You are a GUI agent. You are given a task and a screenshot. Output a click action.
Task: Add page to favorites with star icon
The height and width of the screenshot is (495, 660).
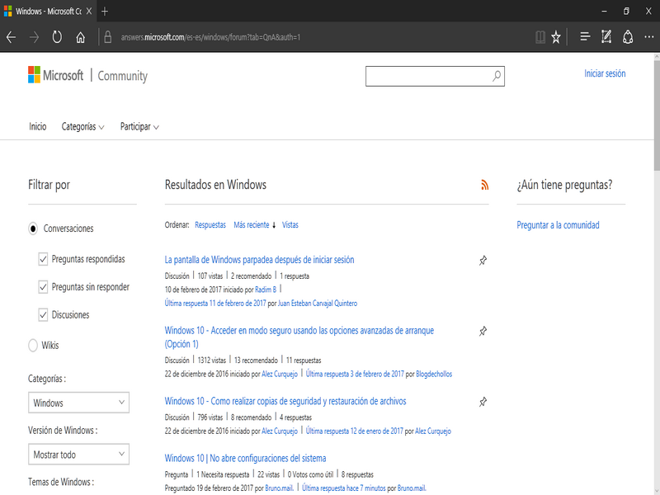556,37
